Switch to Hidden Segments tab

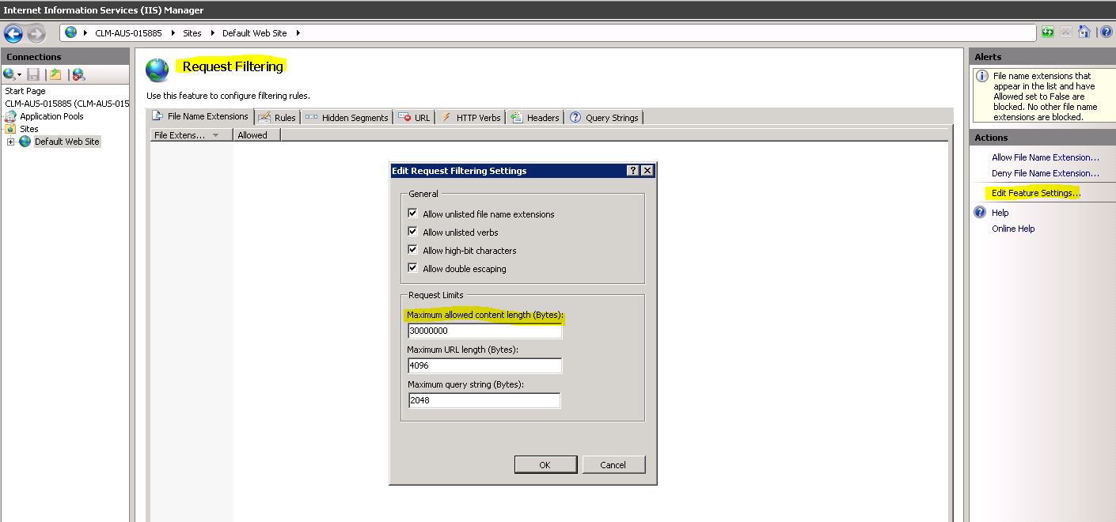(x=347, y=117)
